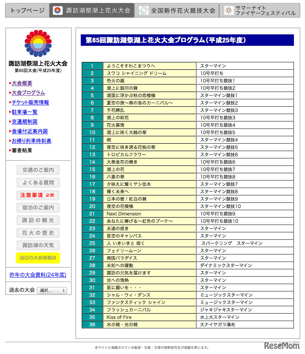
Task: Open the チケット販売情報 link
Action: point(30,102)
